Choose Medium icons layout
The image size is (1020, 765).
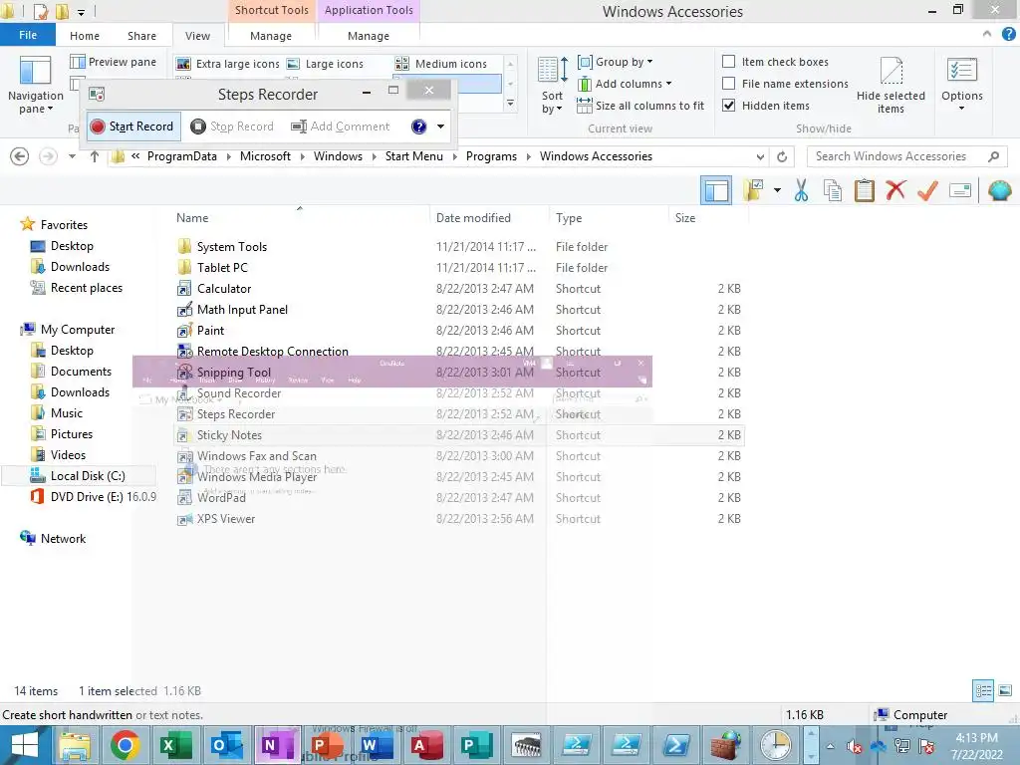441,64
